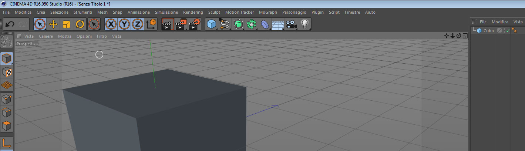Add a Cube primitive object
The image size is (525, 151).
[211, 24]
